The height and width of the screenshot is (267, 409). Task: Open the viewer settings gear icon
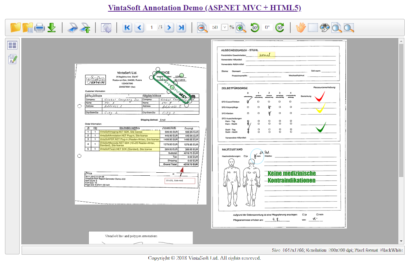point(106,28)
